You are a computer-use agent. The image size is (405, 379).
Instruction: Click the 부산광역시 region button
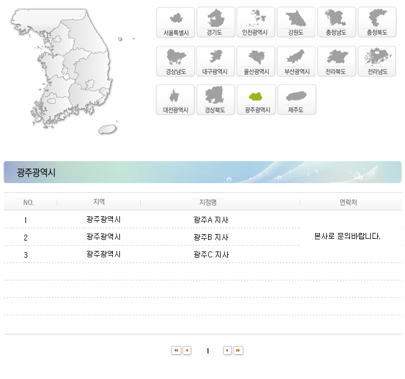[x=296, y=61]
